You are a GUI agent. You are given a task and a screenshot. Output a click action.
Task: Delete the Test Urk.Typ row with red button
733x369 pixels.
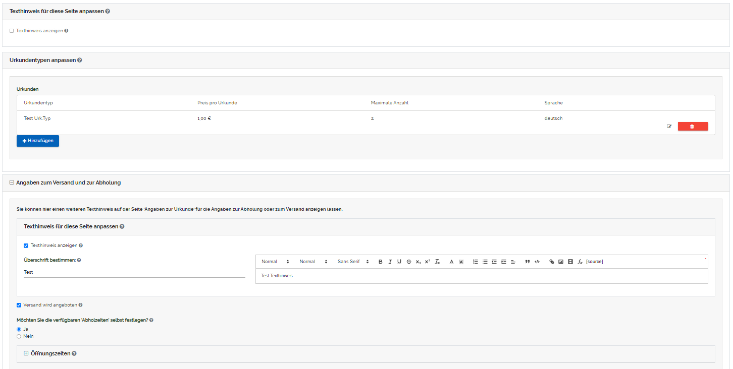click(x=693, y=127)
